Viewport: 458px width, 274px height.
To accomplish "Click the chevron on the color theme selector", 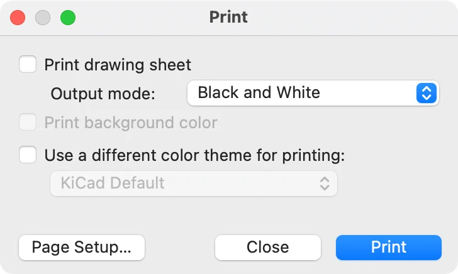I will (x=325, y=184).
